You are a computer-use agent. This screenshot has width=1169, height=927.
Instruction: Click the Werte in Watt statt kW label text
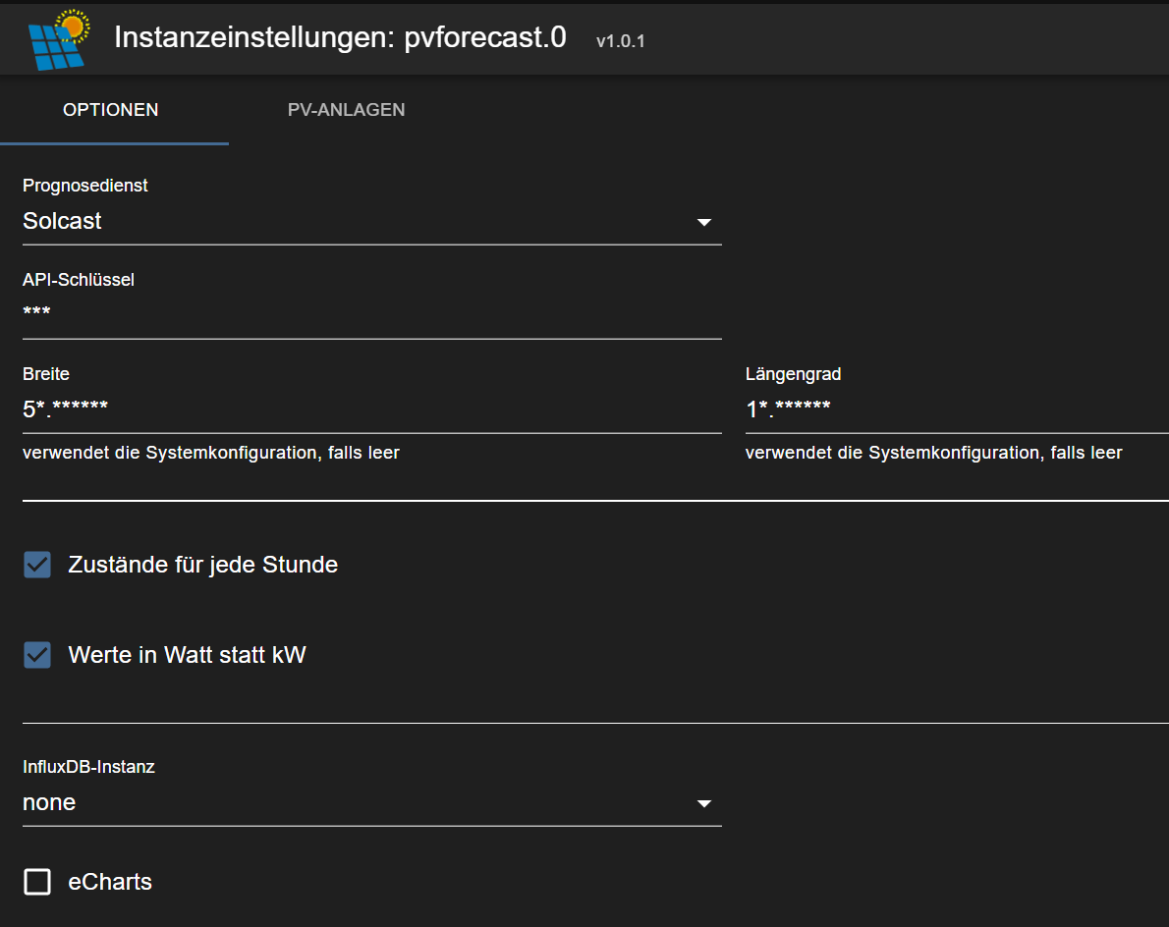pos(187,655)
